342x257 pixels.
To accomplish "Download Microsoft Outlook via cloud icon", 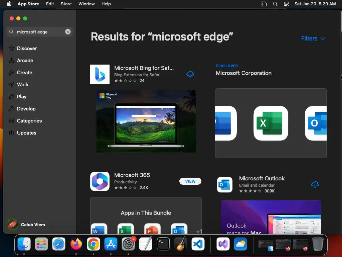I will (x=315, y=185).
